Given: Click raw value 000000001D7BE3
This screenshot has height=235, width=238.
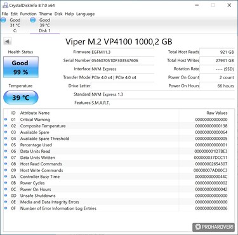Looking at the screenshot, I should coord(211,151).
